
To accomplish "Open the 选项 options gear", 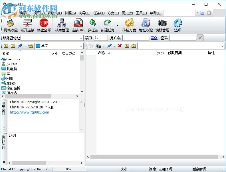I will [177, 25].
